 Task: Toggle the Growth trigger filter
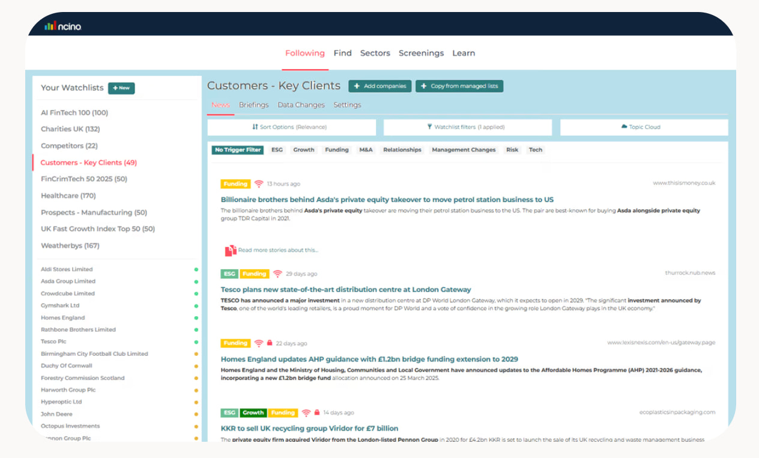click(304, 150)
